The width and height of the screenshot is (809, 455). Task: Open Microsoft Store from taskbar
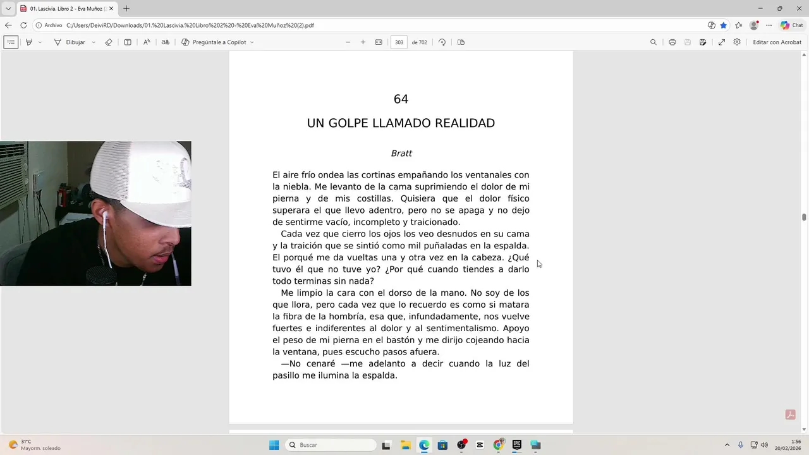(x=442, y=445)
